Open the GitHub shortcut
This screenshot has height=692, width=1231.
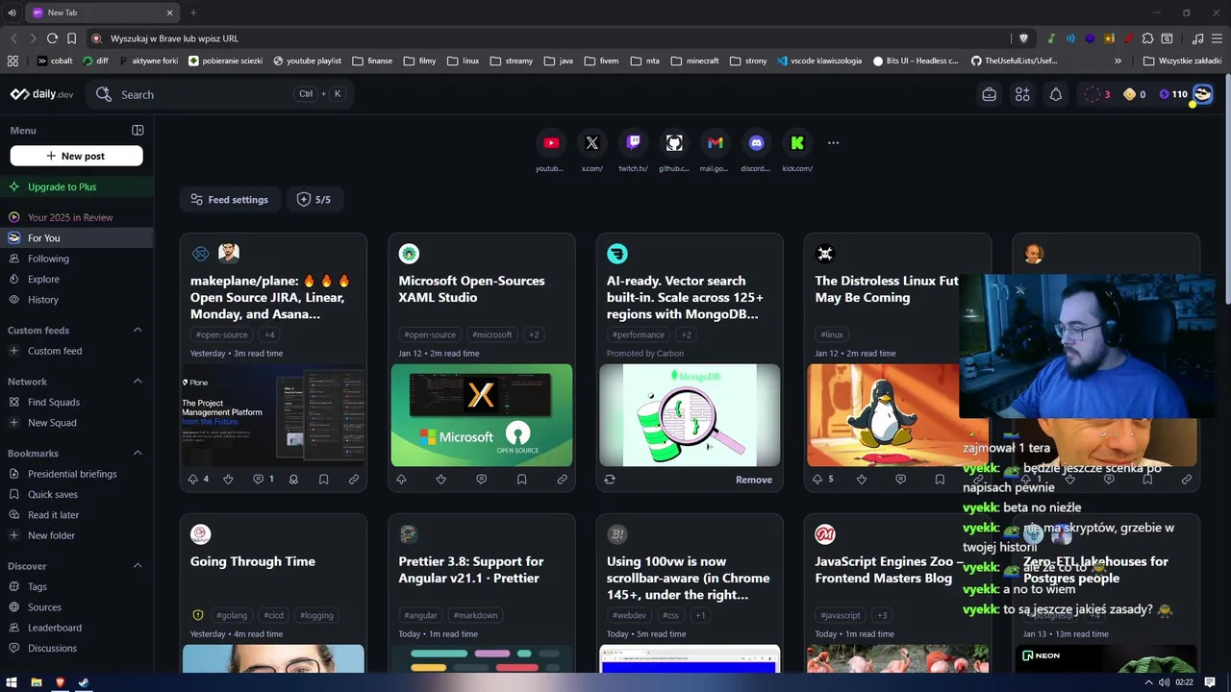click(674, 142)
